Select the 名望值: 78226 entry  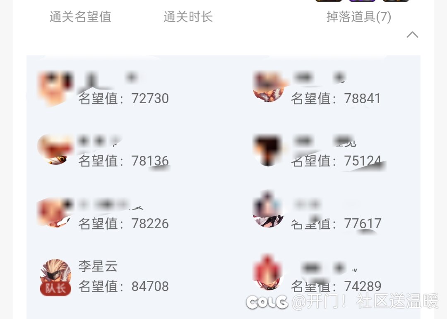[123, 223]
